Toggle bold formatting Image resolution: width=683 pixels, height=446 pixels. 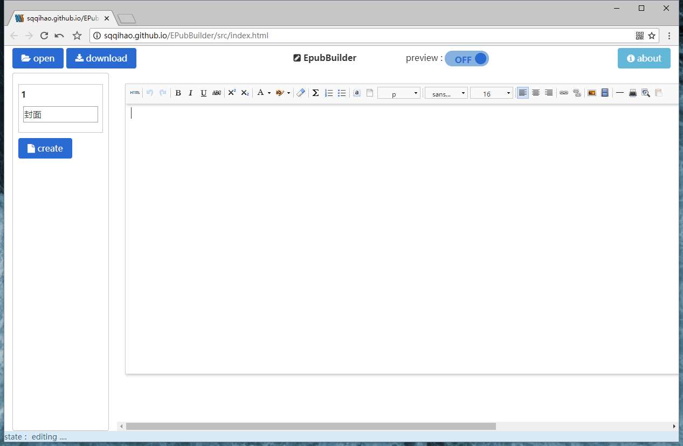click(178, 92)
